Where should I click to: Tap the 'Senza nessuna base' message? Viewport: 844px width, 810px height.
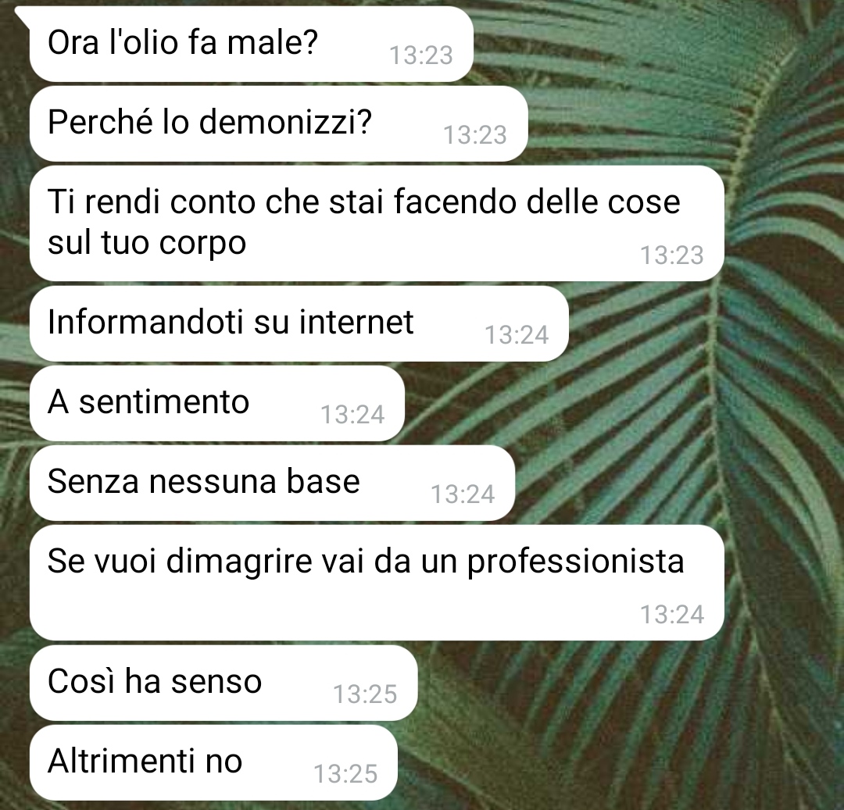[x=272, y=483]
